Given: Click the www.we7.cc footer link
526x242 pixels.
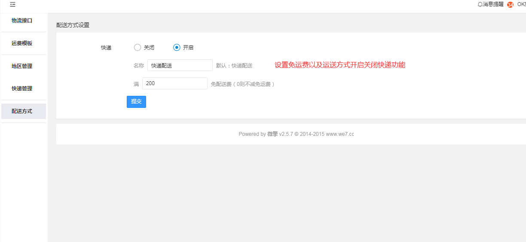Looking at the screenshot, I should pos(340,134).
